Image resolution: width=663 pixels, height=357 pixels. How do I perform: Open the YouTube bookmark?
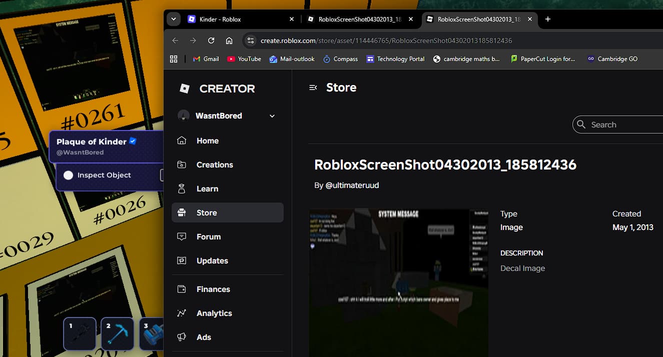click(x=244, y=59)
